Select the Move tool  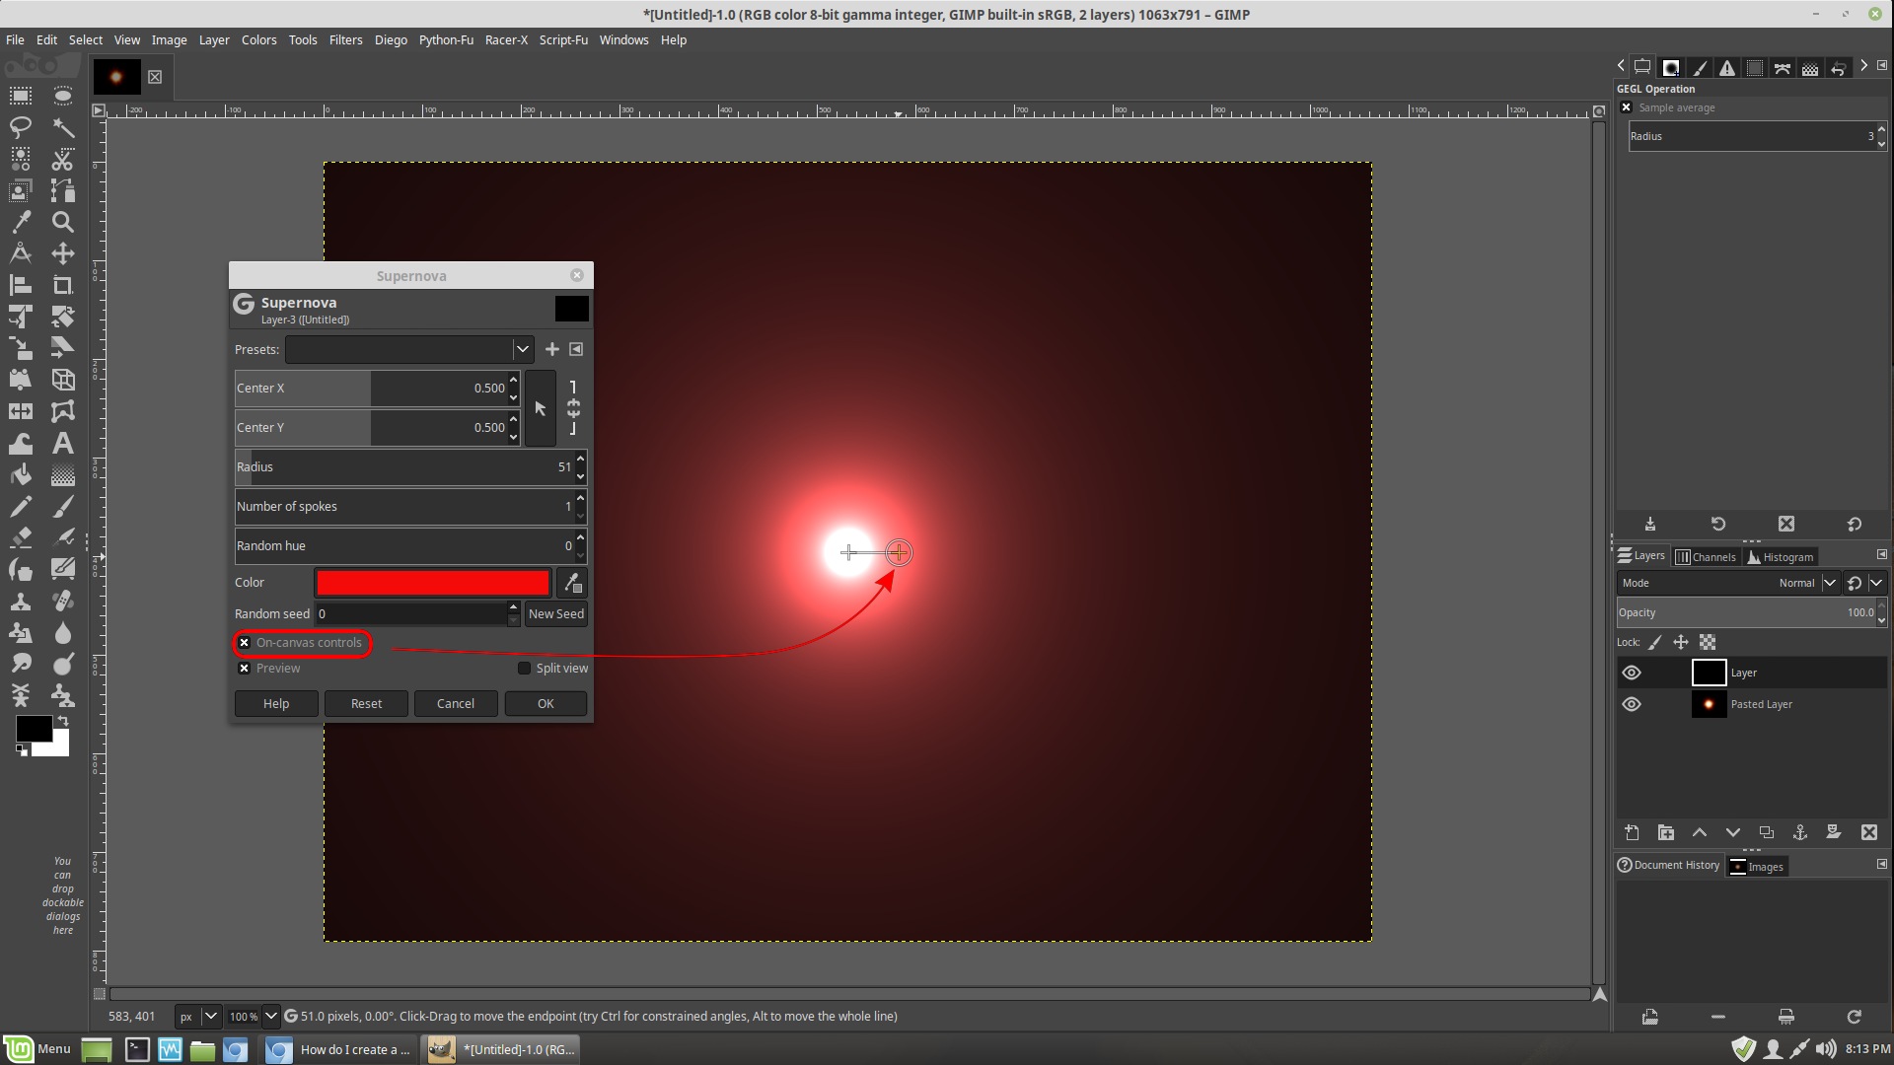tap(63, 253)
